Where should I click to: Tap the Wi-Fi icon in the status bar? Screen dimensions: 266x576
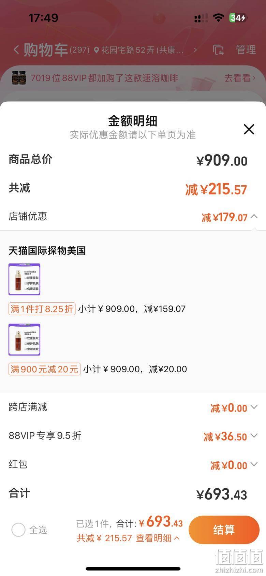coord(218,18)
